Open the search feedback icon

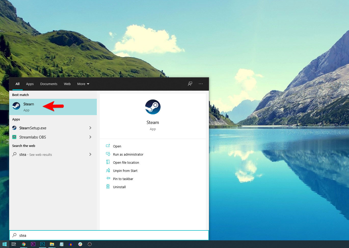point(190,84)
